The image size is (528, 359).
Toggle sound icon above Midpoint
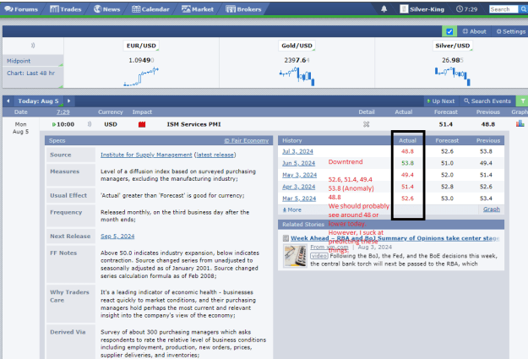coord(33,46)
